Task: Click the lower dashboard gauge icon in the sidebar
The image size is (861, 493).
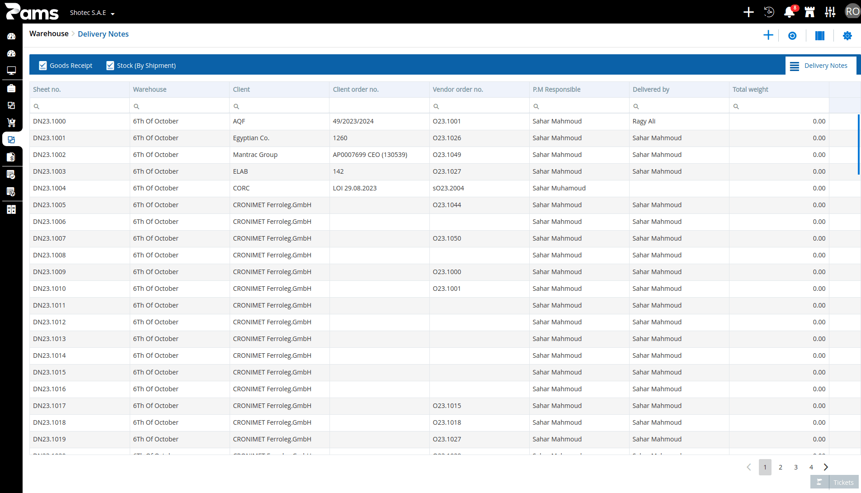Action: (11, 53)
